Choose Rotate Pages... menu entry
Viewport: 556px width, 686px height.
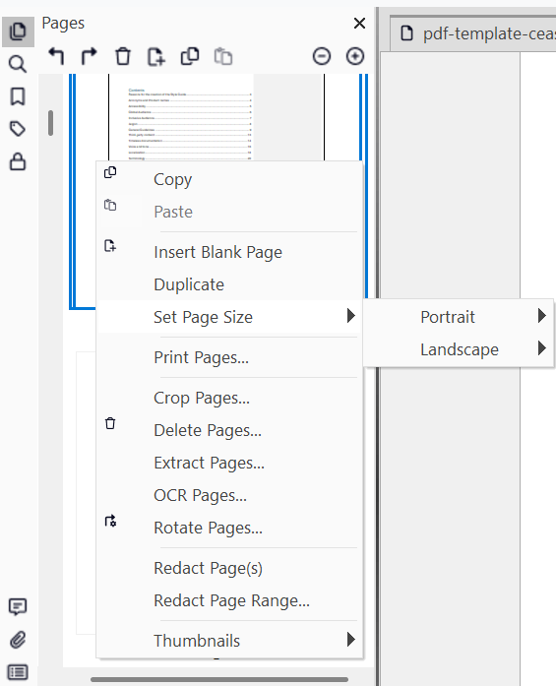(229, 528)
